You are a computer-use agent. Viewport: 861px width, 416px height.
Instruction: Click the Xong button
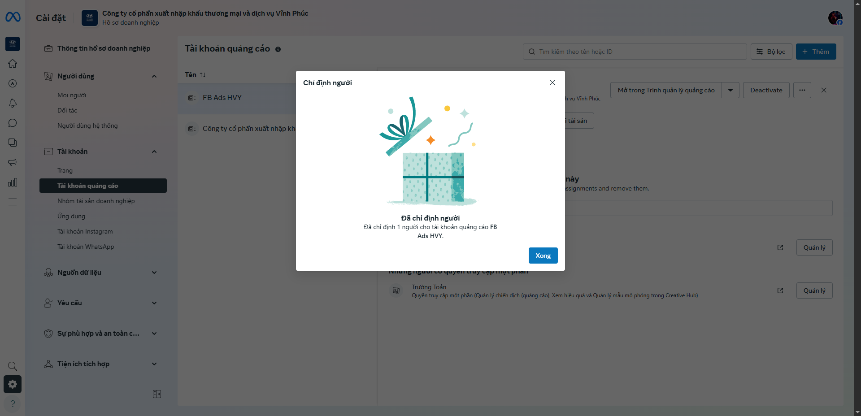click(543, 256)
